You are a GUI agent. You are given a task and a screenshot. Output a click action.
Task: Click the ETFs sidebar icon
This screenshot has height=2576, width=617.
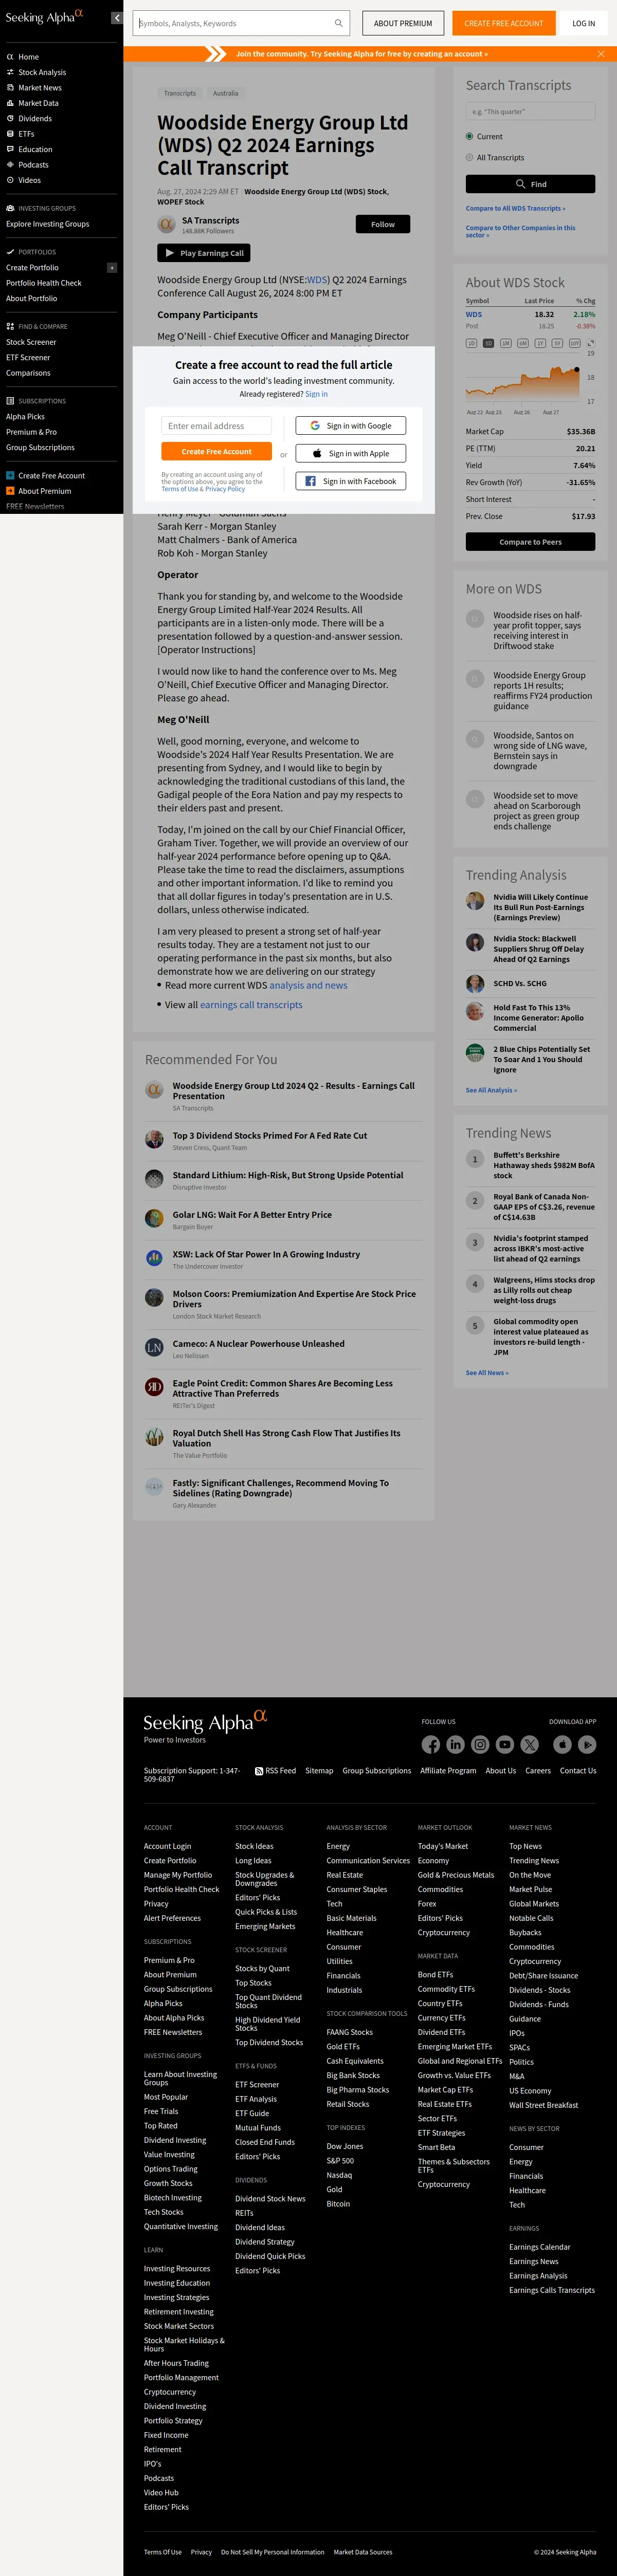10,134
